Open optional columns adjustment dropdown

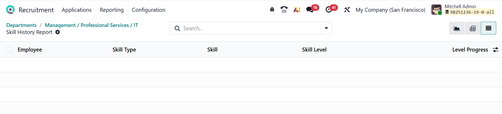click(x=495, y=50)
